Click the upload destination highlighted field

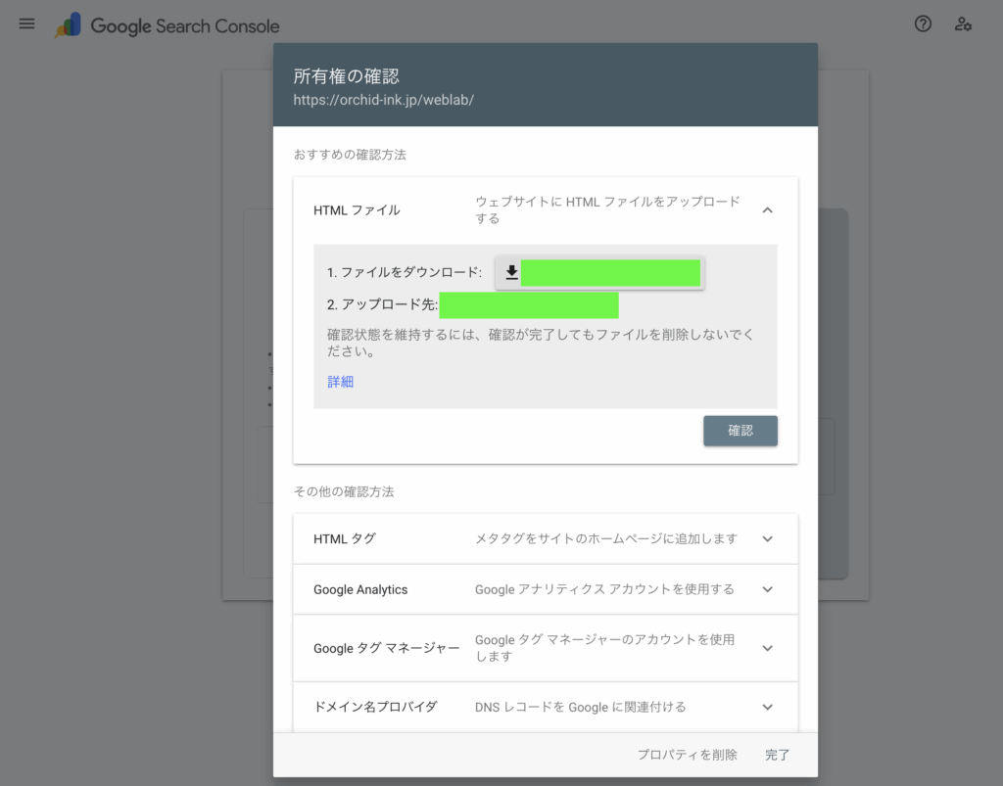click(529, 305)
